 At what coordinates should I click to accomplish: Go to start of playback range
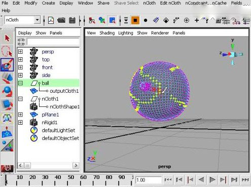(168, 180)
